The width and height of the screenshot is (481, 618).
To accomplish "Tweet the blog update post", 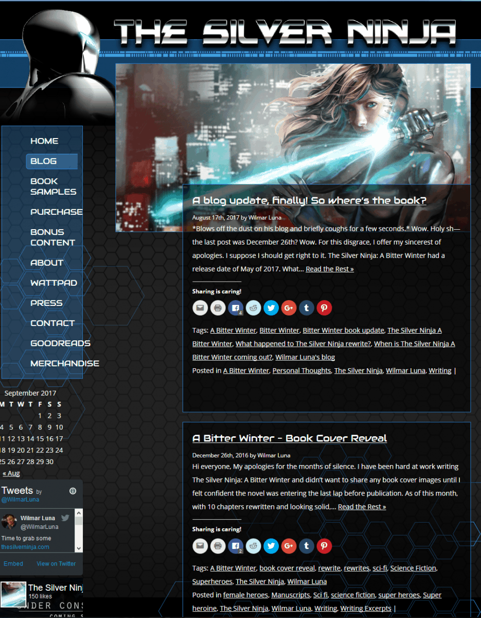I will pos(271,308).
